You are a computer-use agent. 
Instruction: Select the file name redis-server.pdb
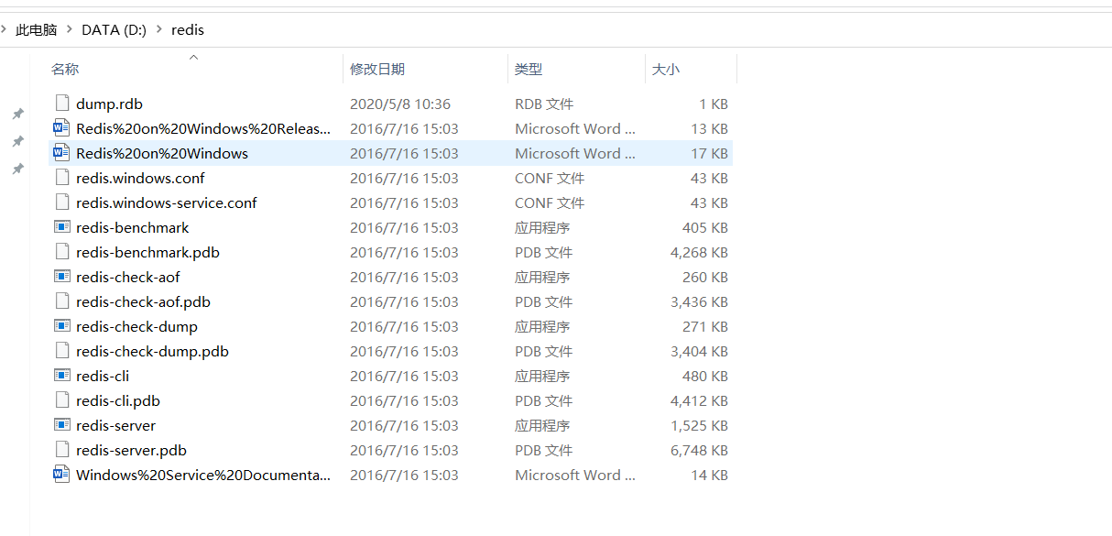click(x=131, y=450)
